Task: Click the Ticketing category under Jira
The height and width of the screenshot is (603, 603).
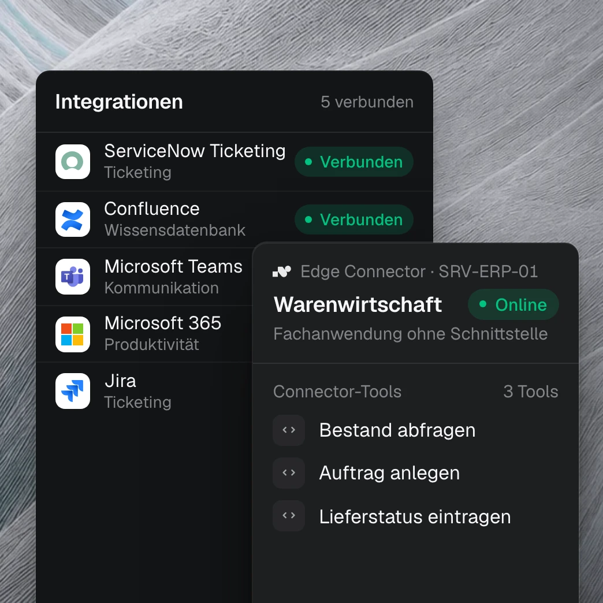Action: 137,403
